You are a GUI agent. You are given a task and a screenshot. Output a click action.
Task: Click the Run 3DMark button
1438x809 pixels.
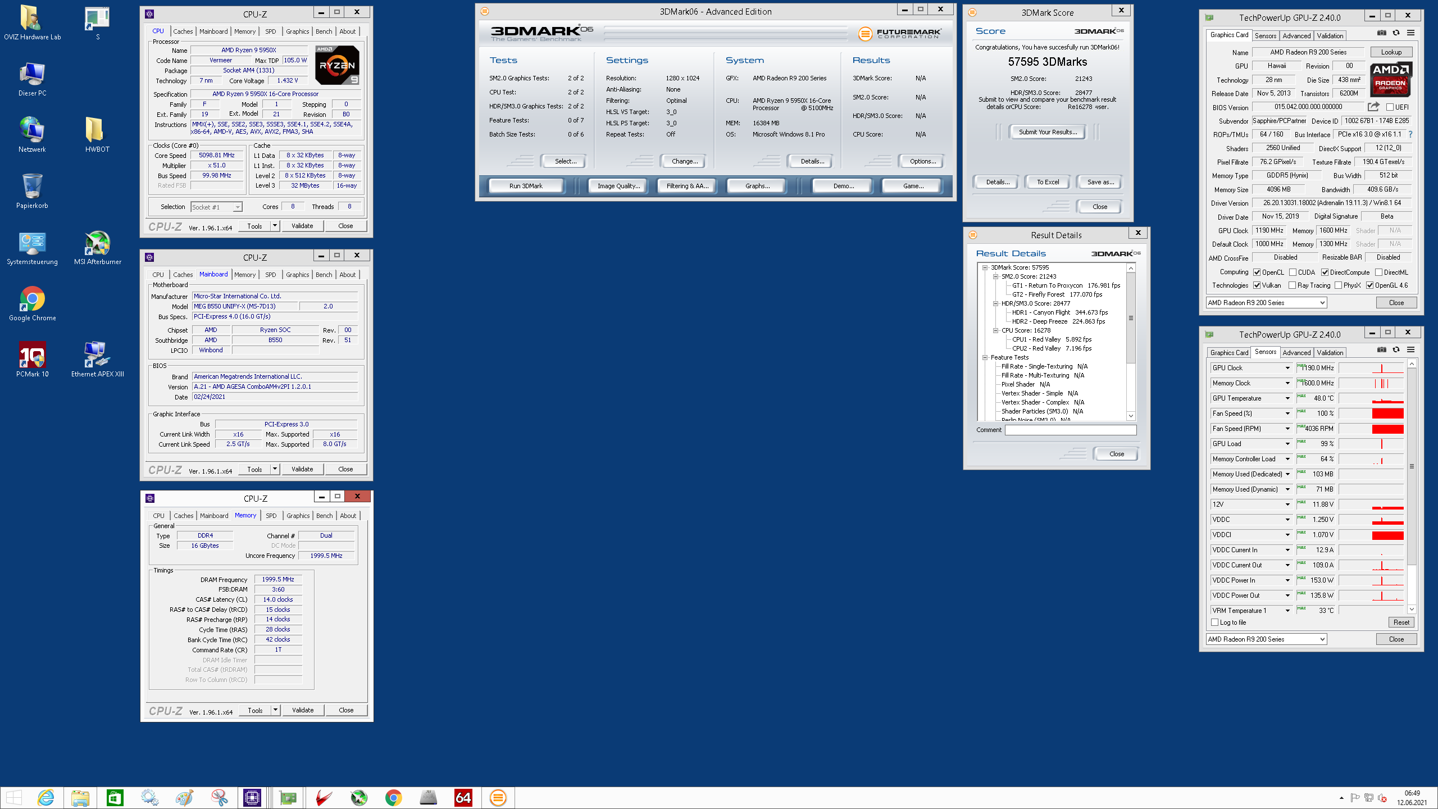[526, 186]
